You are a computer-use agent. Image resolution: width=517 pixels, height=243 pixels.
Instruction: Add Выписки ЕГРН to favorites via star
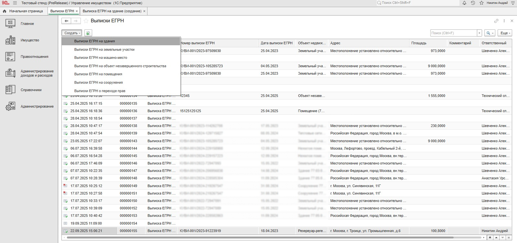[86, 21]
